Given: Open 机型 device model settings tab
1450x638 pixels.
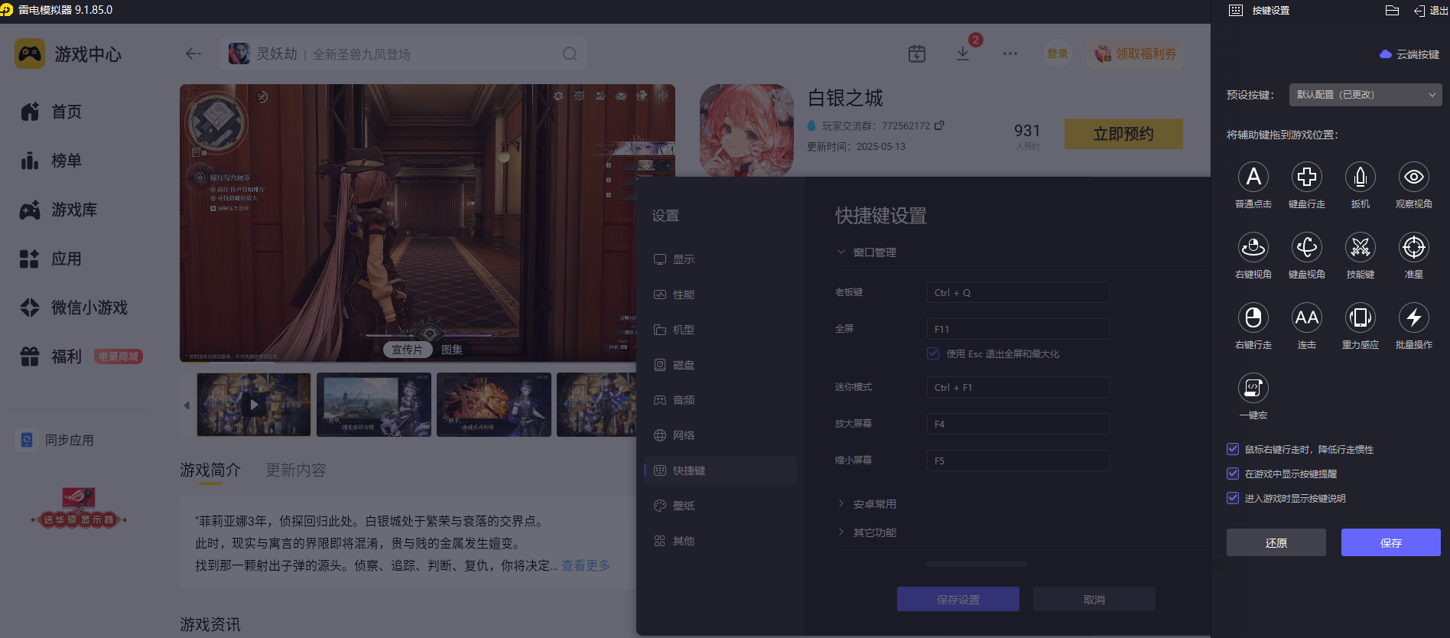Looking at the screenshot, I should point(720,330).
